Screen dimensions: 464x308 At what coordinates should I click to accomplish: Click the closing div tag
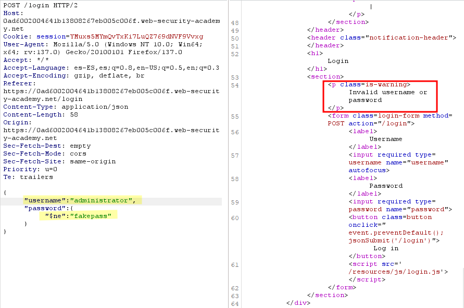point(298,303)
